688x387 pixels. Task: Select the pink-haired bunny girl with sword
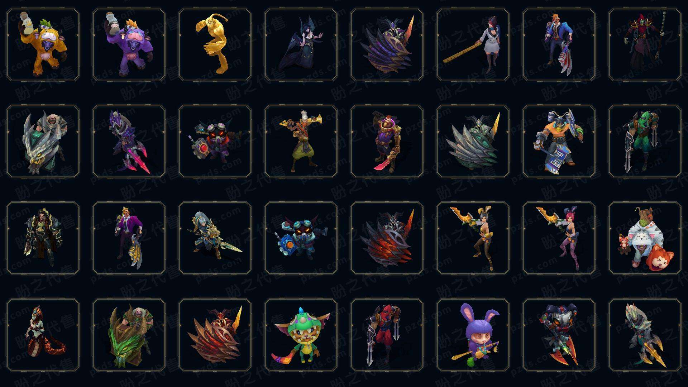pyautogui.click(x=559, y=238)
